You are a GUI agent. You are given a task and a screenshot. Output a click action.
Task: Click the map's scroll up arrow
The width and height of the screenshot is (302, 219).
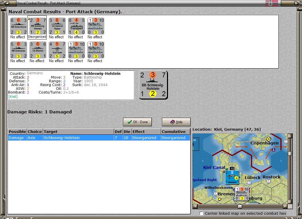pos(290,136)
